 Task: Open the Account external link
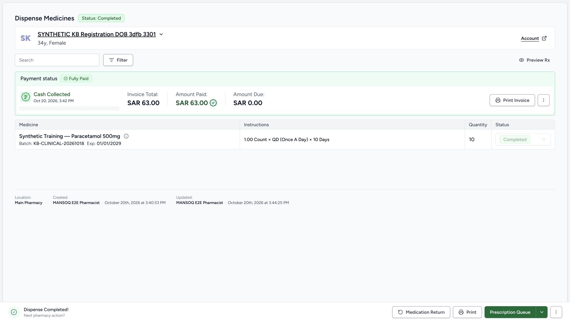pos(534,38)
